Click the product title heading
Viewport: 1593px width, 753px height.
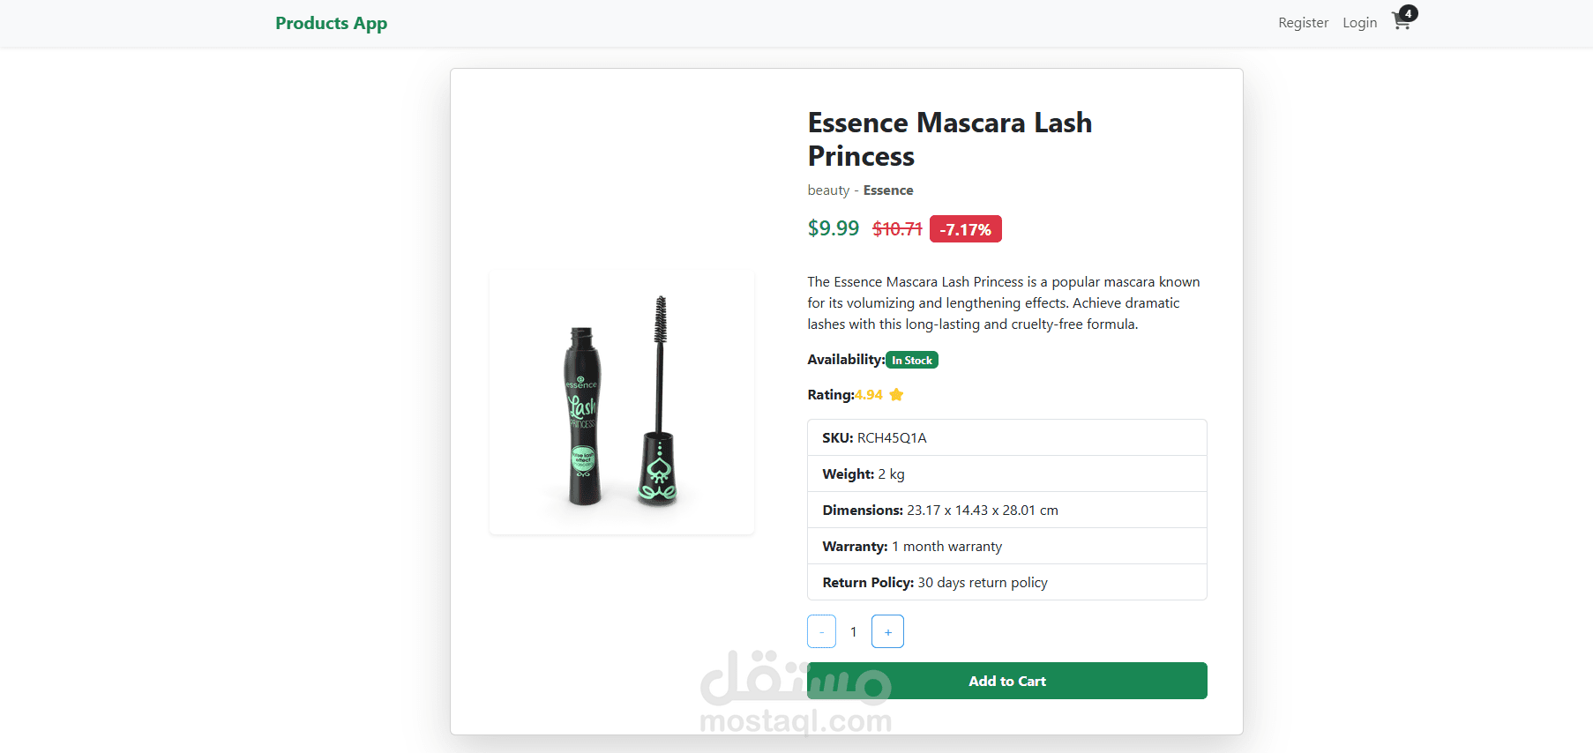click(949, 139)
